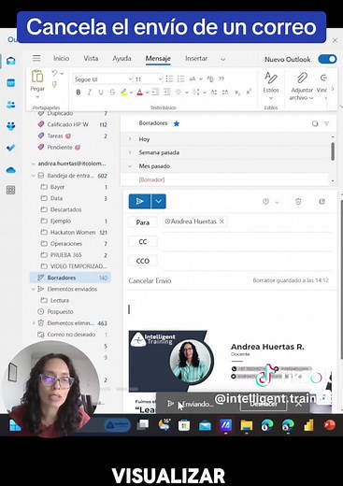Click the Pegar paste icon
Viewport: 343px width, 486px height.
click(x=37, y=77)
